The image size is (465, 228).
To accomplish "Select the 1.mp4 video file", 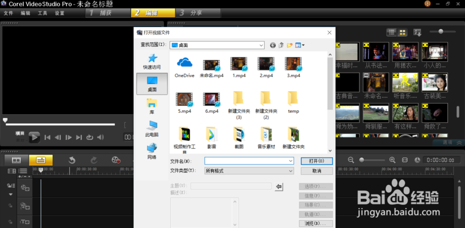I will [x=239, y=67].
